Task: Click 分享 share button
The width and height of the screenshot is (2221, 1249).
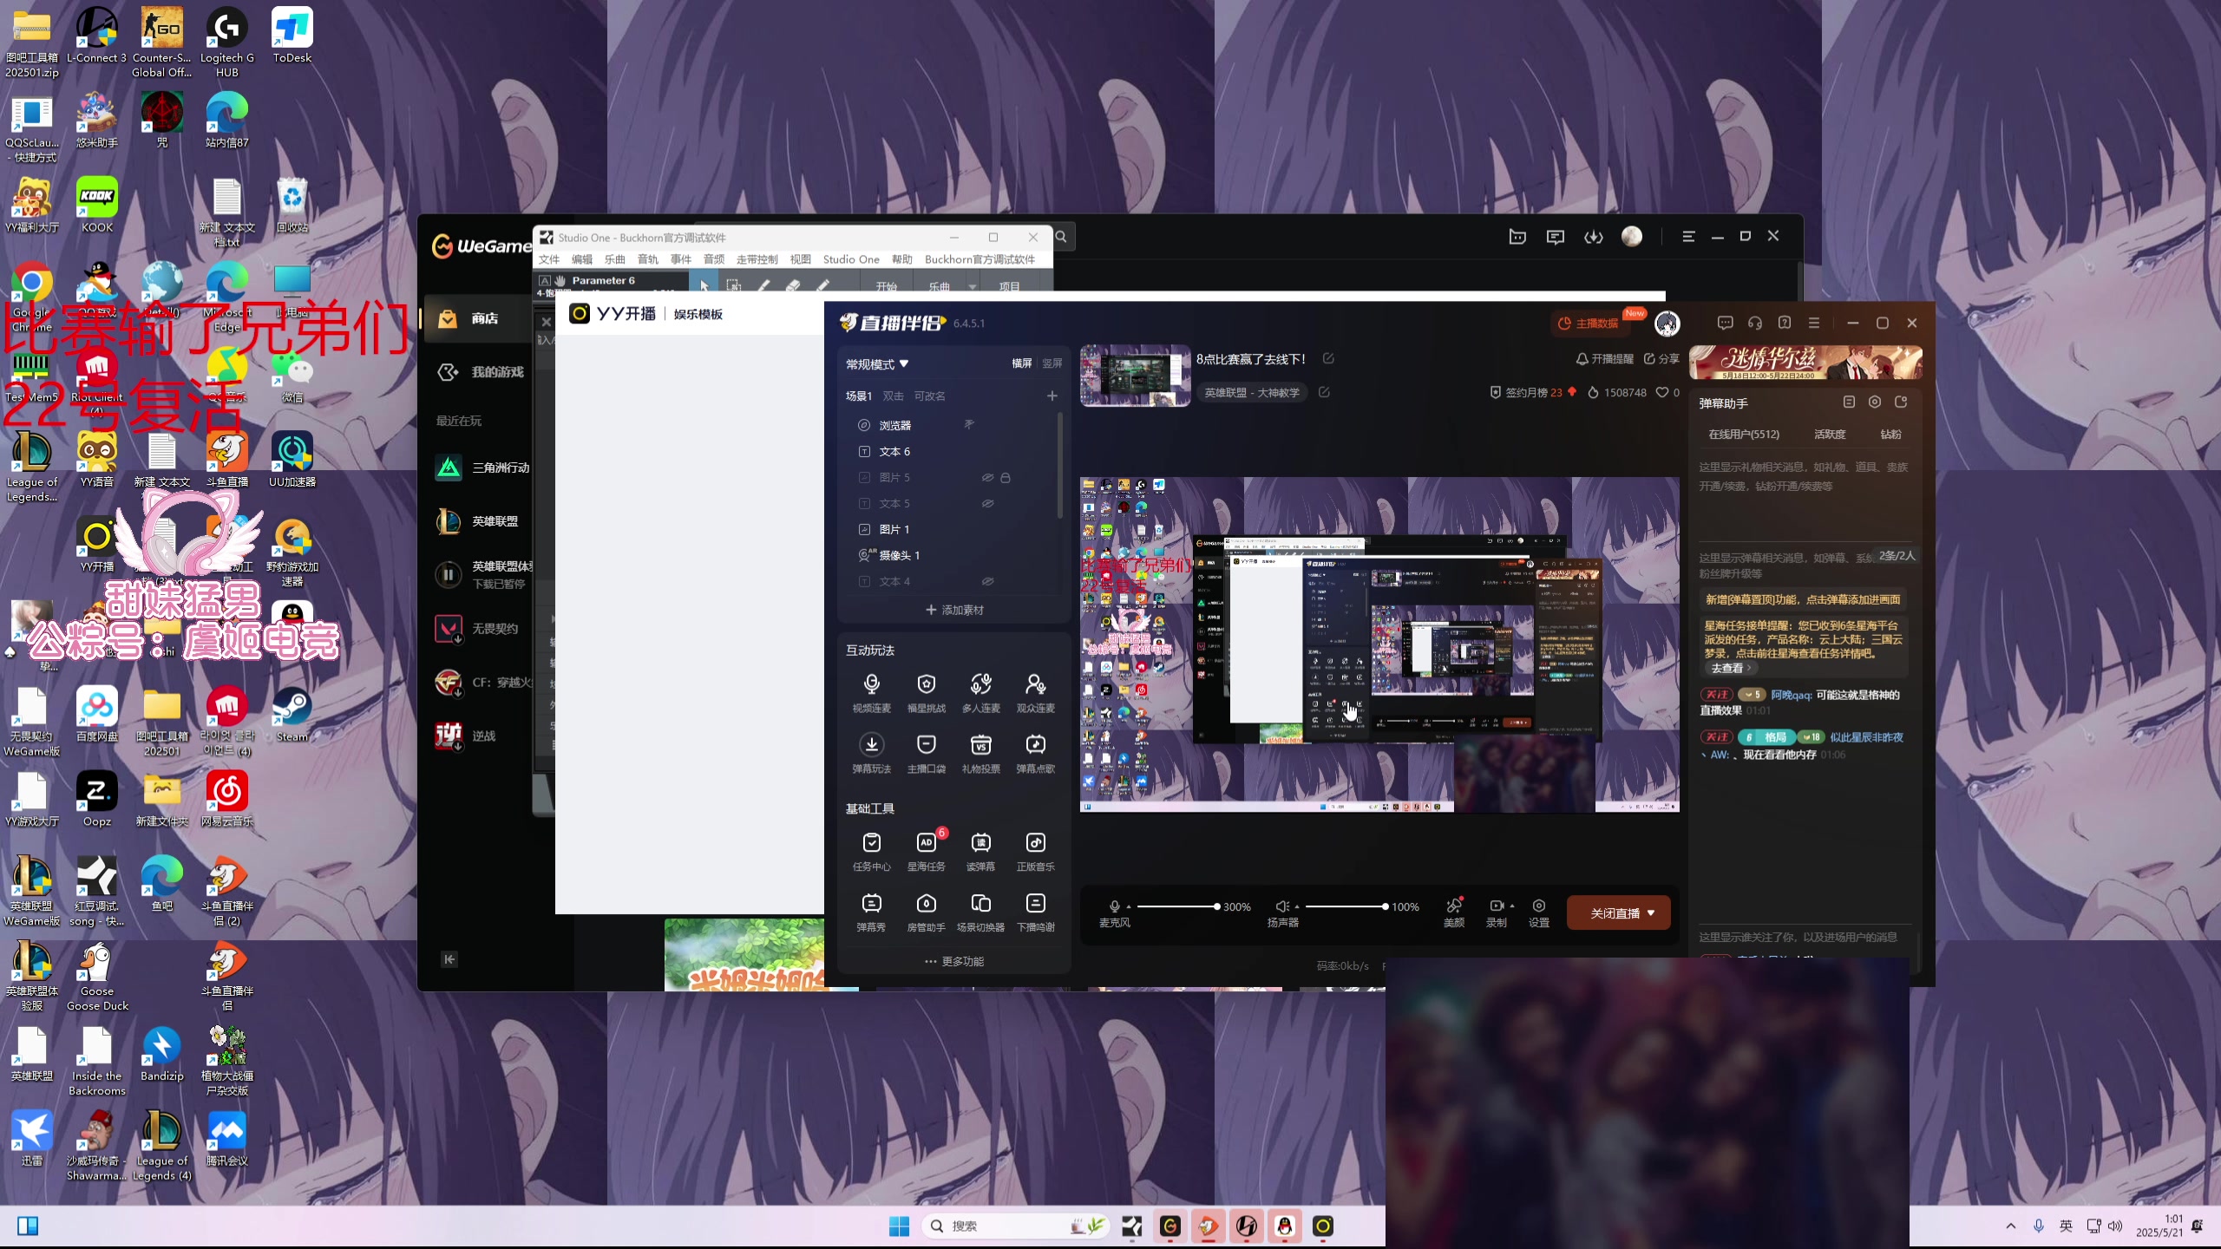Action: click(x=1661, y=358)
